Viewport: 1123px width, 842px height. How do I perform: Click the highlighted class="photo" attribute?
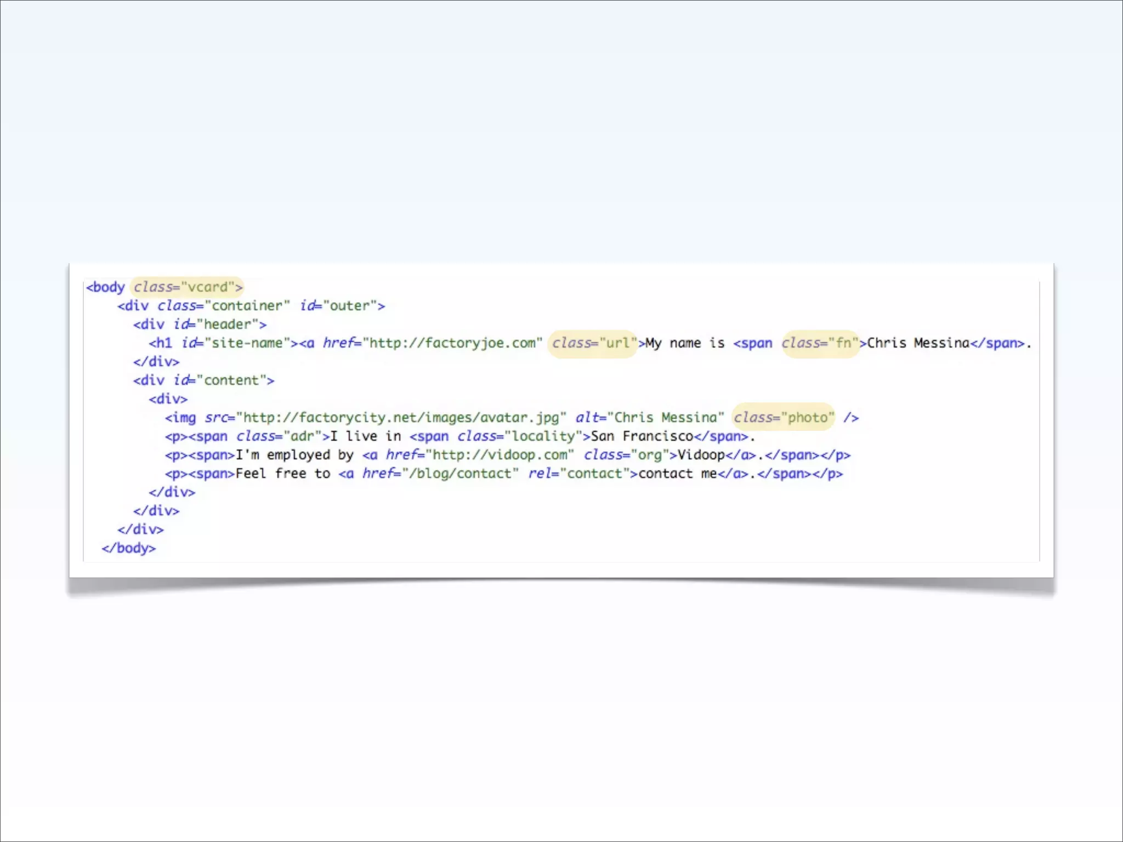[784, 418]
